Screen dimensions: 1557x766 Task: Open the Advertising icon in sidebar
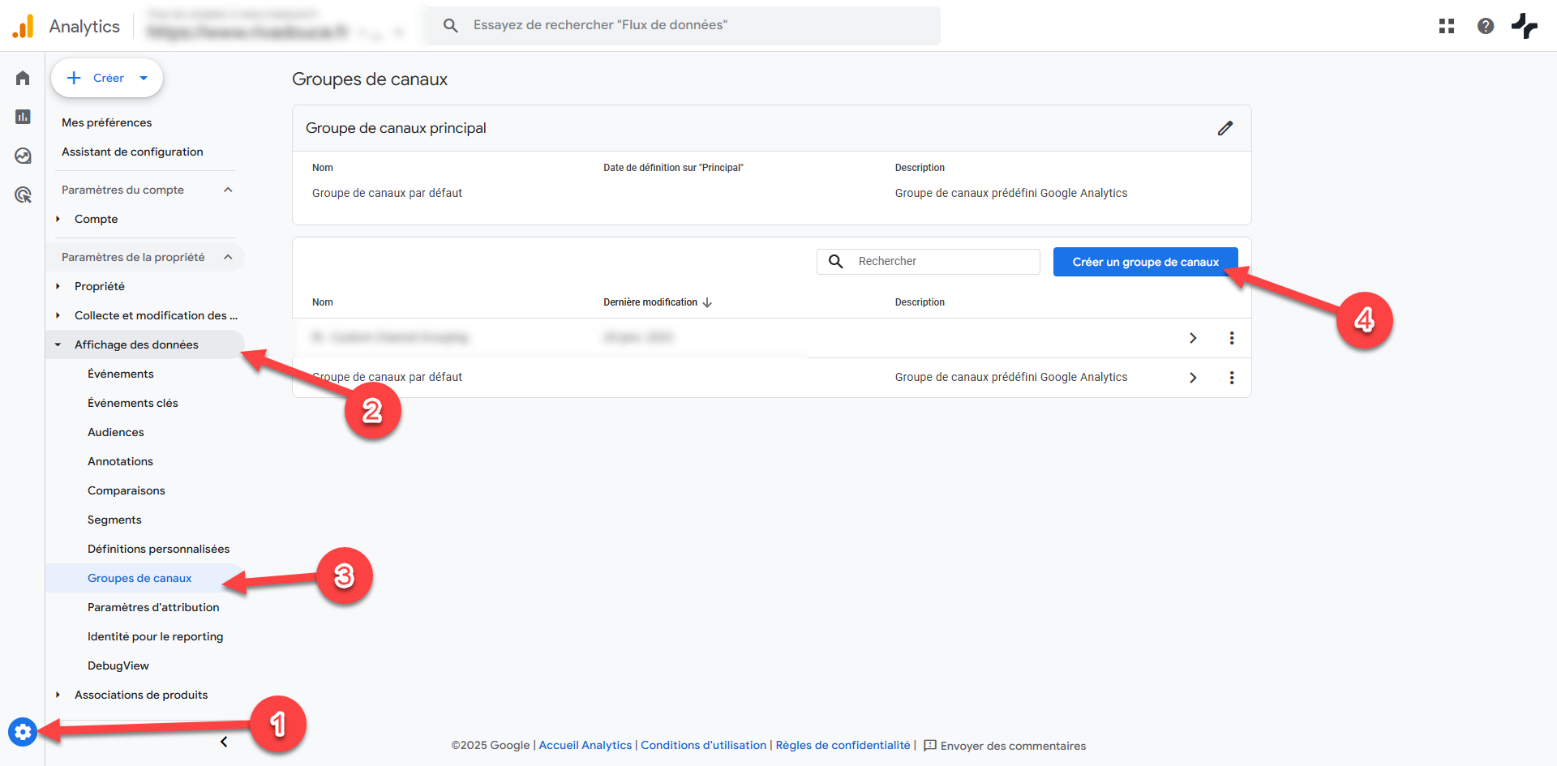(23, 195)
